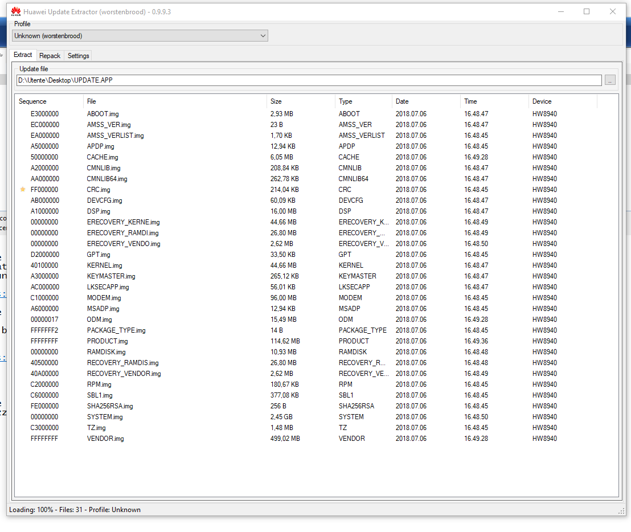Select the VENDOR.img file entry
Image resolution: width=631 pixels, height=532 pixels.
pyautogui.click(x=105, y=440)
